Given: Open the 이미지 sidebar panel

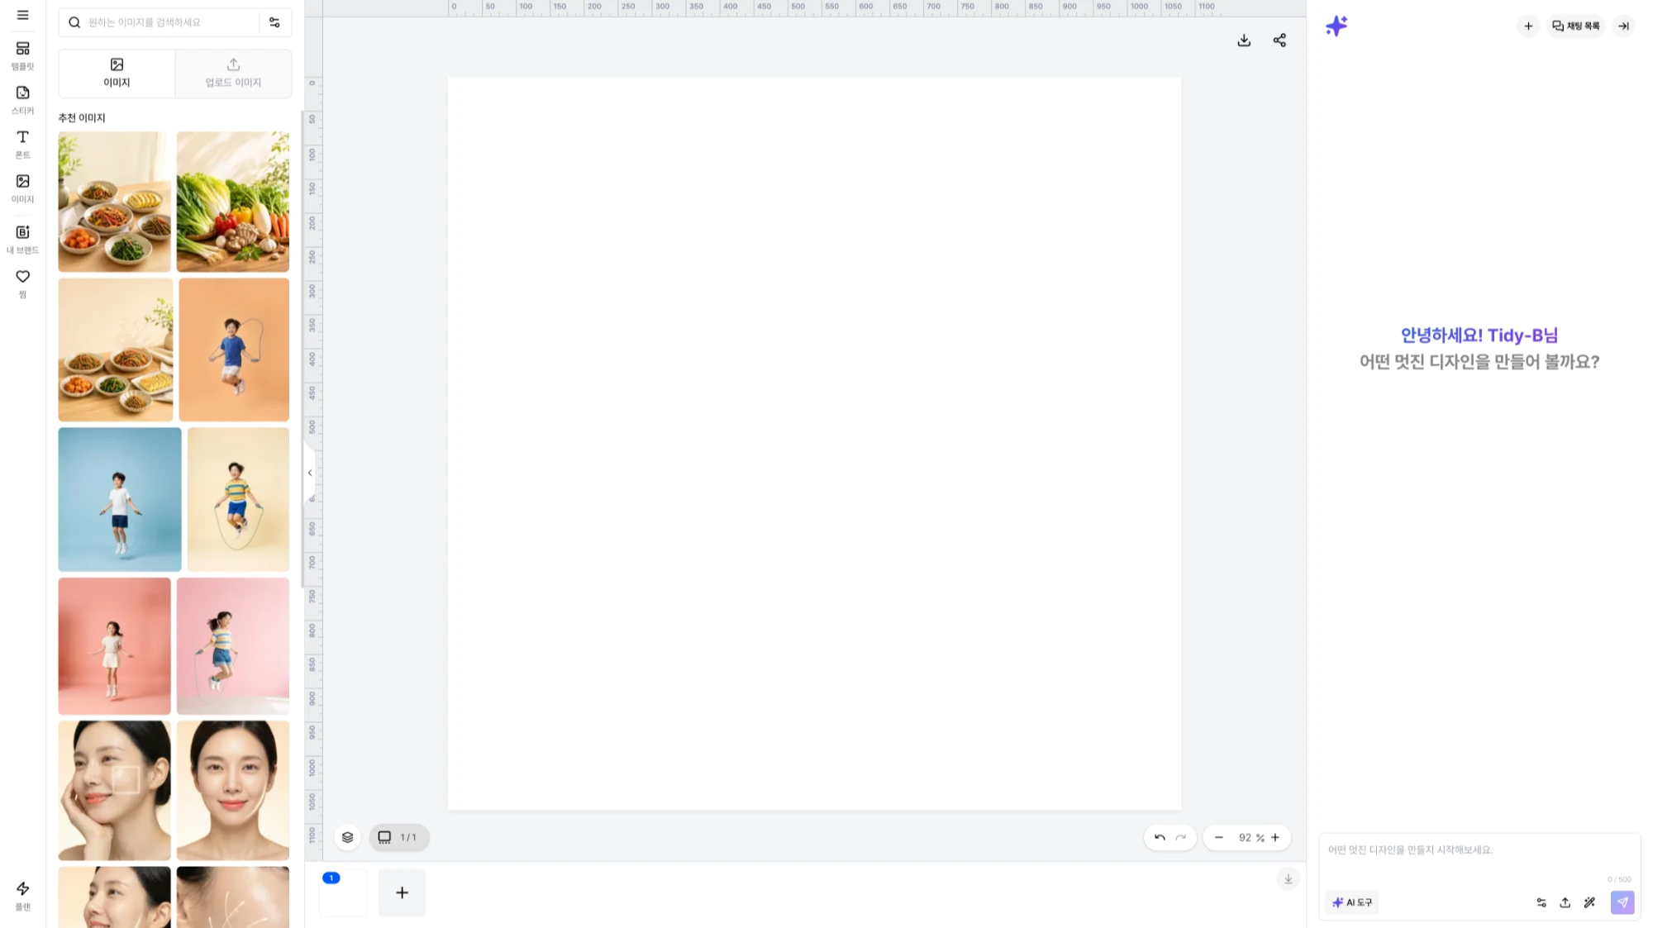Looking at the screenshot, I should tap(22, 188).
